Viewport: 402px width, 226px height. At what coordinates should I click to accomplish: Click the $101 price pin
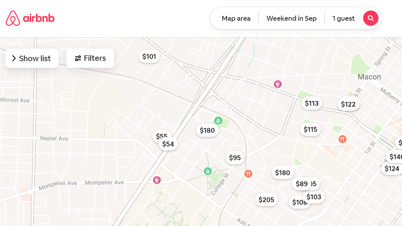point(149,56)
